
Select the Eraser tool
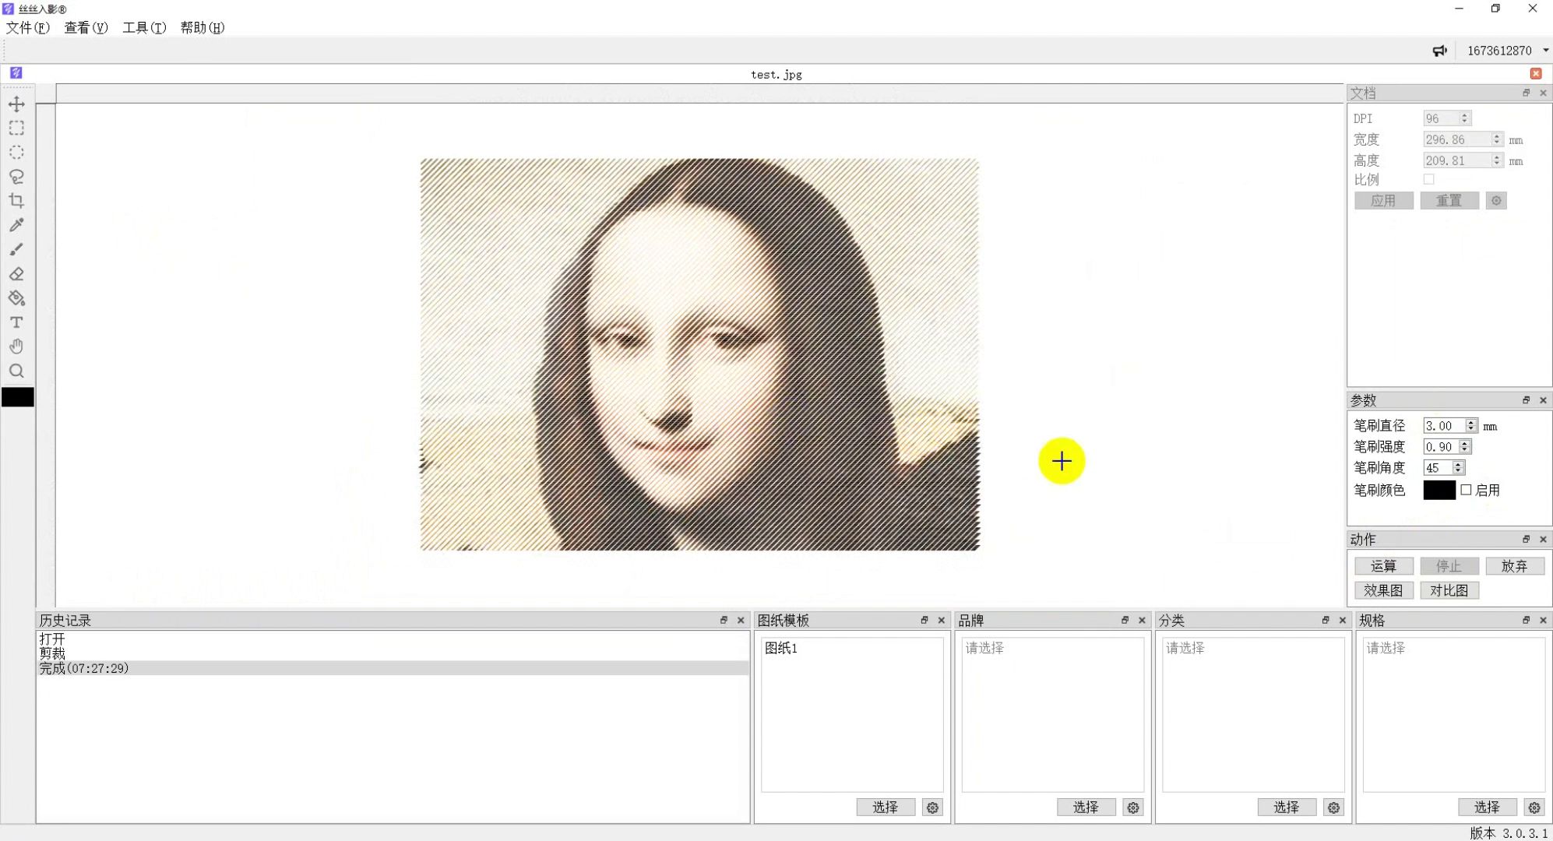click(x=16, y=273)
